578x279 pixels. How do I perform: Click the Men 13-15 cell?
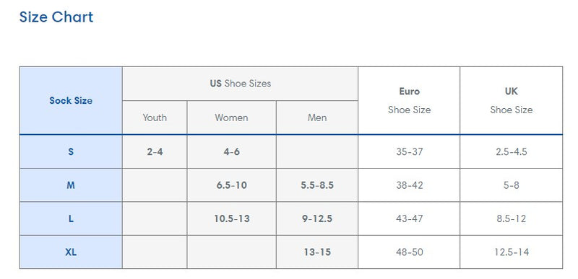[x=317, y=252]
